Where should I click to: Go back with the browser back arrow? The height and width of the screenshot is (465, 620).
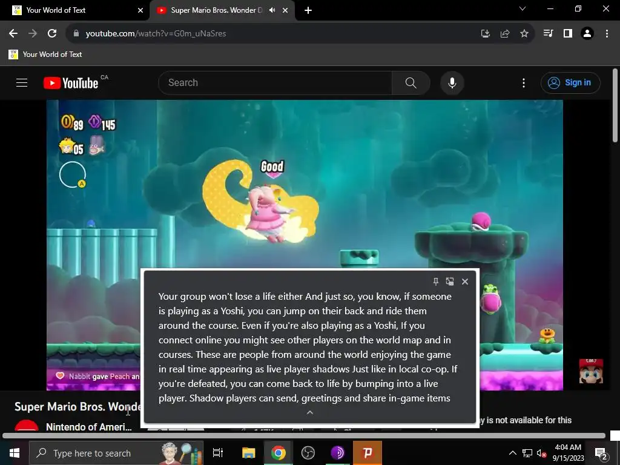(13, 33)
